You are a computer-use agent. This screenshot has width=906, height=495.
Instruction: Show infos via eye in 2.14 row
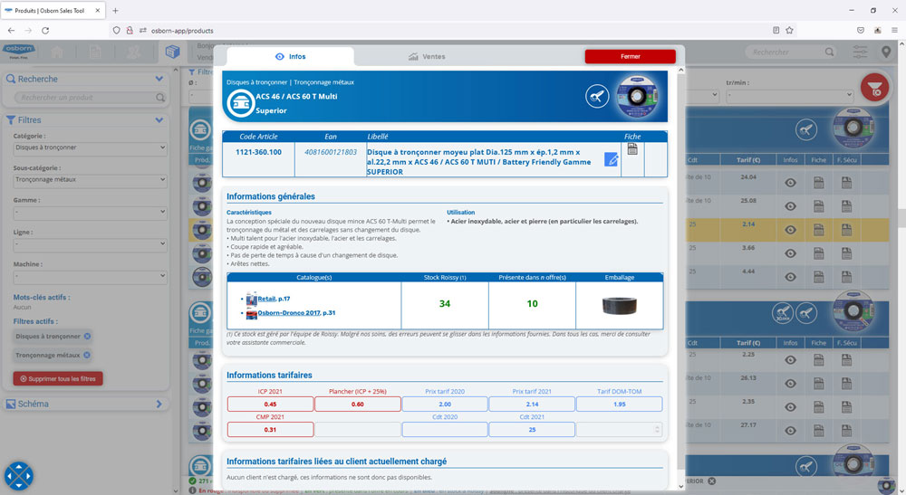pyautogui.click(x=790, y=230)
